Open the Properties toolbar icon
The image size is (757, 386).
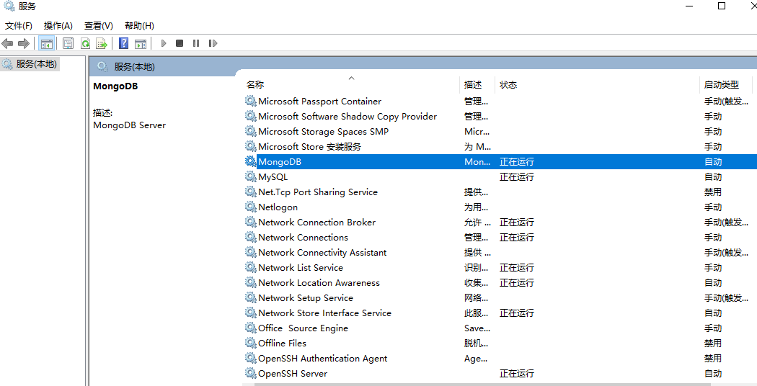coord(68,43)
